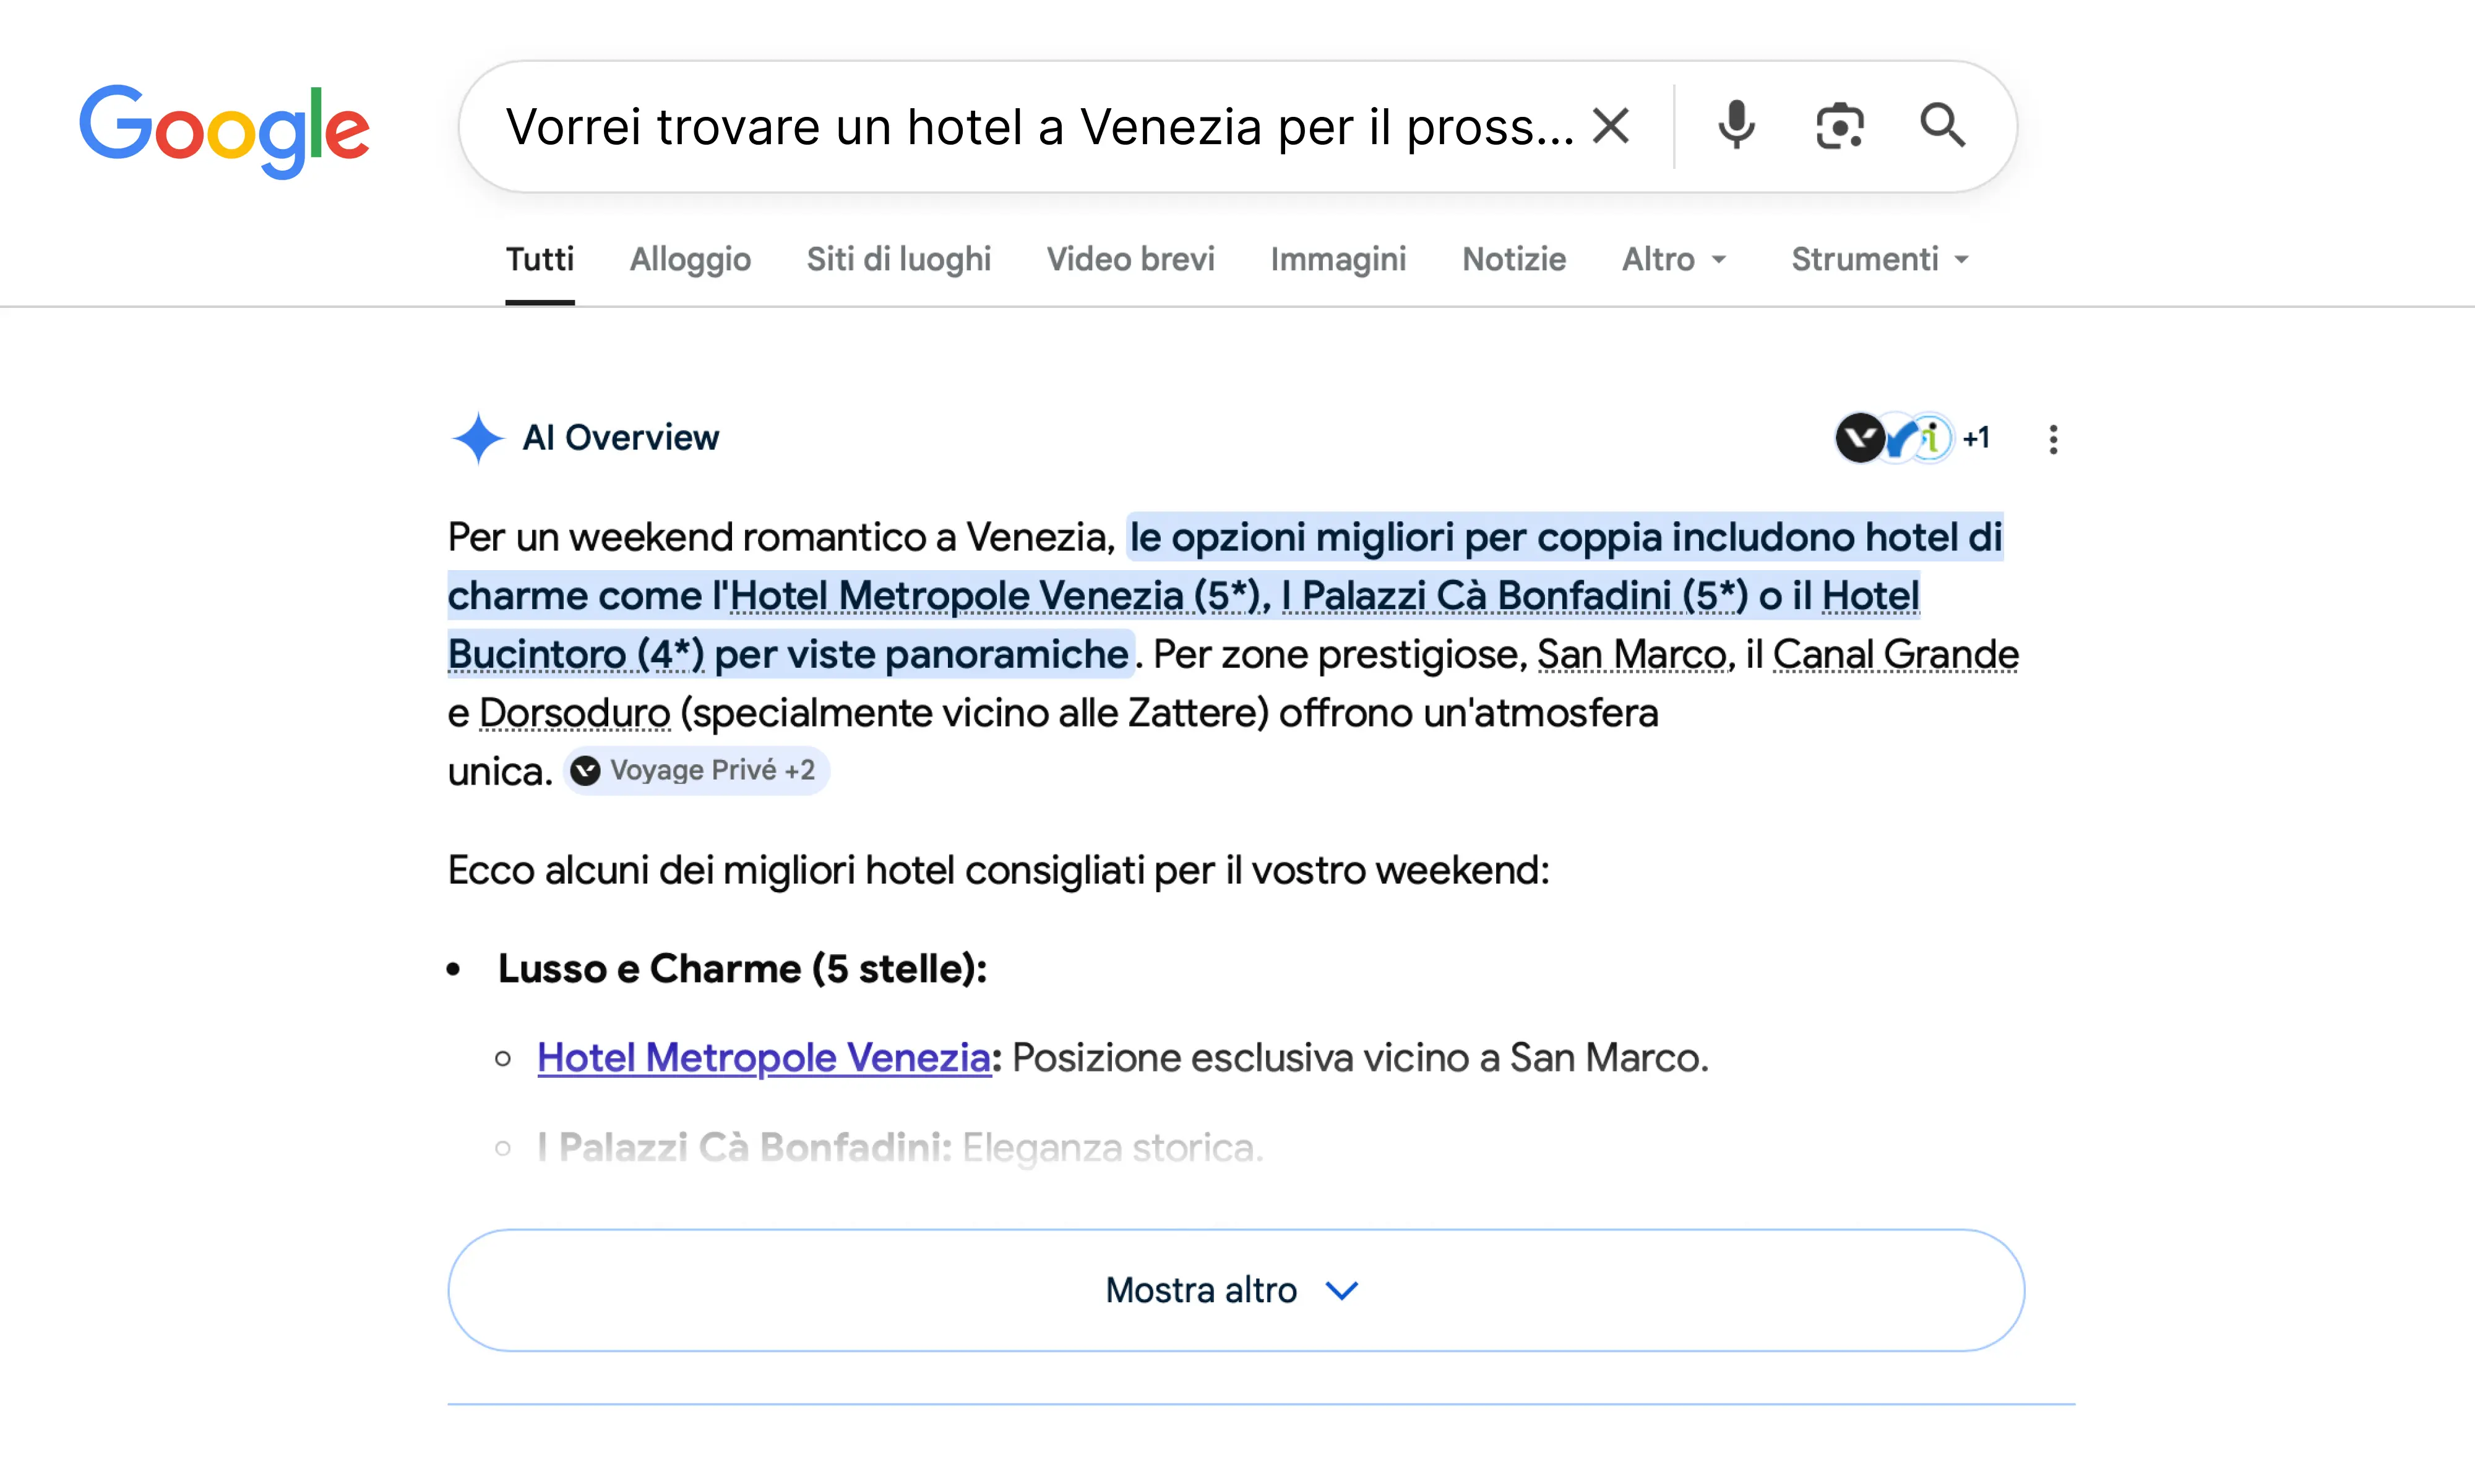The width and height of the screenshot is (2475, 1484).
Task: Open the Video brevi tab
Action: point(1129,260)
